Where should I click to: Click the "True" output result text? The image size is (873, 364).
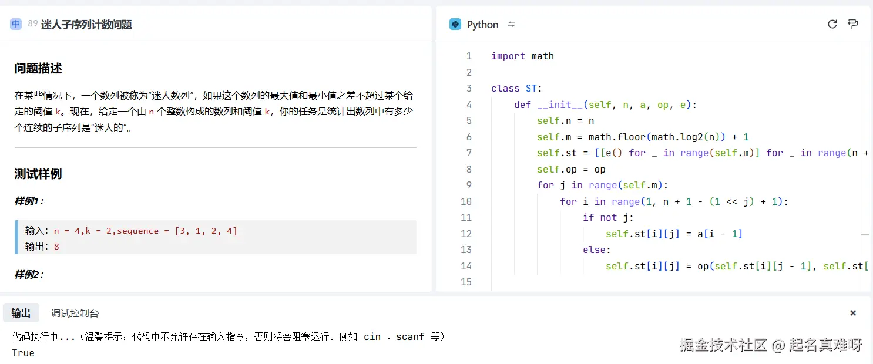coord(23,353)
